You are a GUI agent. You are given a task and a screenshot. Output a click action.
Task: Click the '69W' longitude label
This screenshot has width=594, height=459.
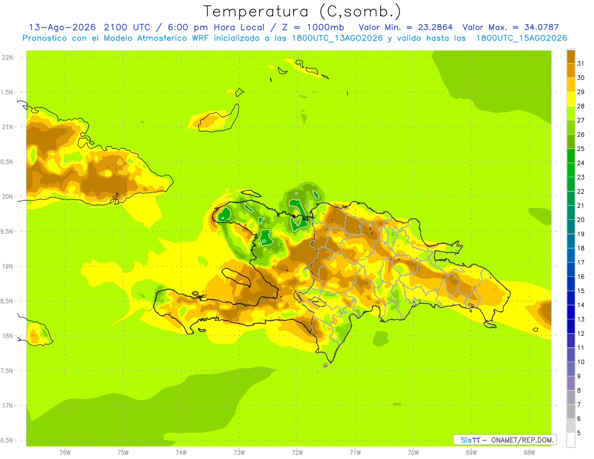tap(471, 453)
